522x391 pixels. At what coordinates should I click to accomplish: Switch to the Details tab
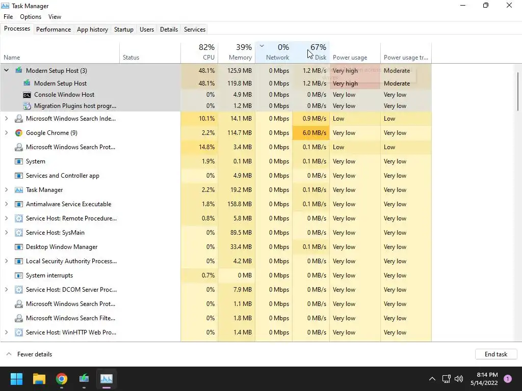coord(169,29)
